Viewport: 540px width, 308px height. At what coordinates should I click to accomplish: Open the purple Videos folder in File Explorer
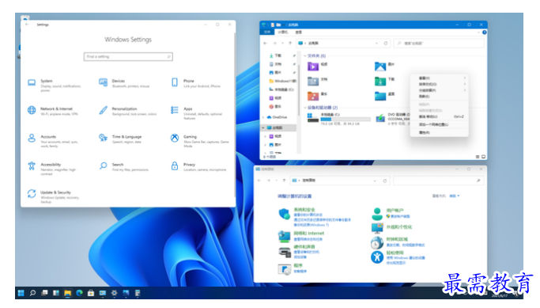click(x=313, y=66)
